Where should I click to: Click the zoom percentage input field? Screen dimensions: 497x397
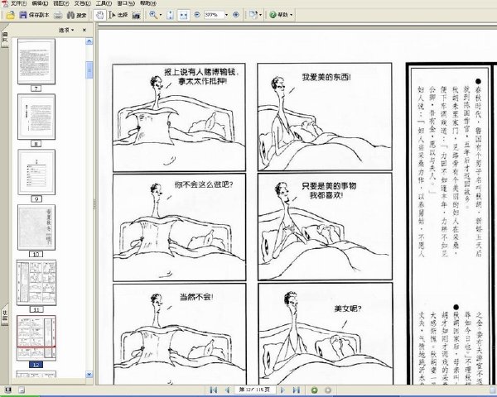point(214,15)
